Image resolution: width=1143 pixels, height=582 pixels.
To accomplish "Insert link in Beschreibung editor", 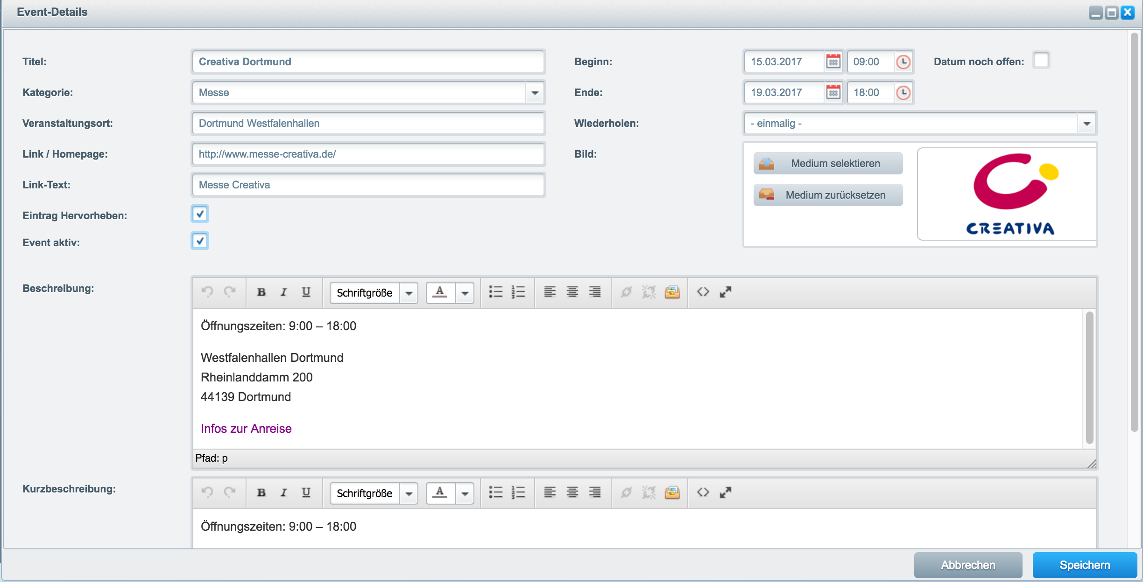I will click(x=627, y=292).
